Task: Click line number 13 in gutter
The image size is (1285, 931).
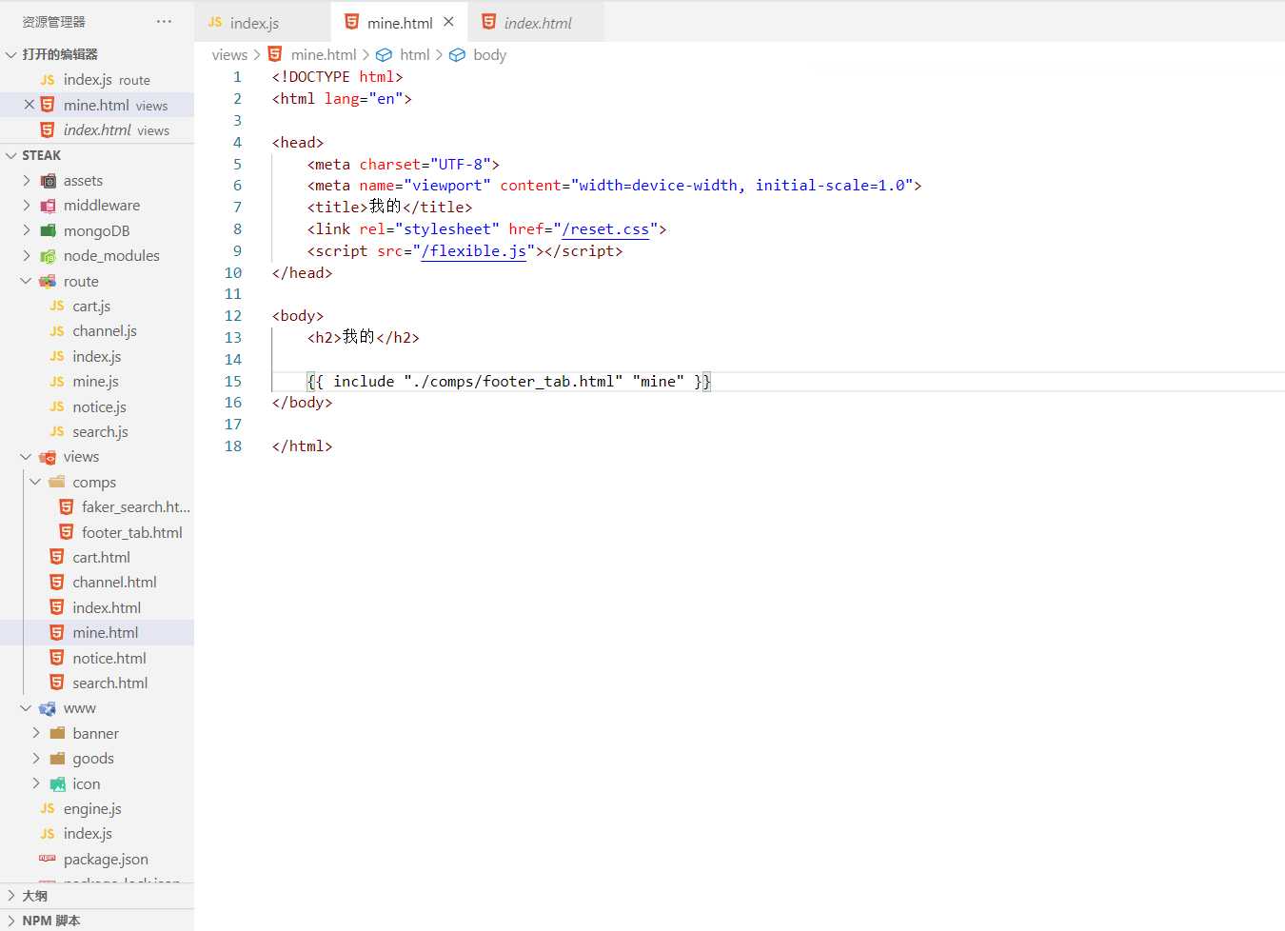Action: [x=233, y=338]
